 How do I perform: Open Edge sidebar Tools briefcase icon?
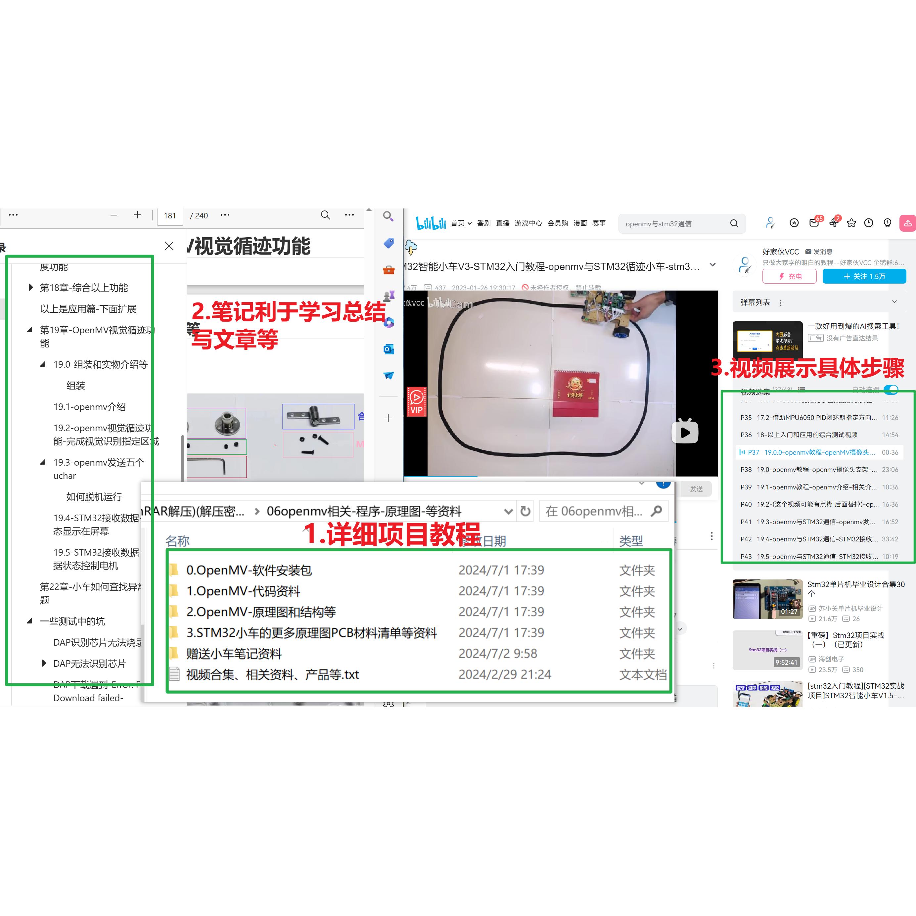tap(389, 270)
